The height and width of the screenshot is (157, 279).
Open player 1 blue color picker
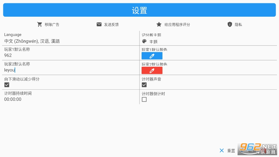pyautogui.click(x=152, y=56)
